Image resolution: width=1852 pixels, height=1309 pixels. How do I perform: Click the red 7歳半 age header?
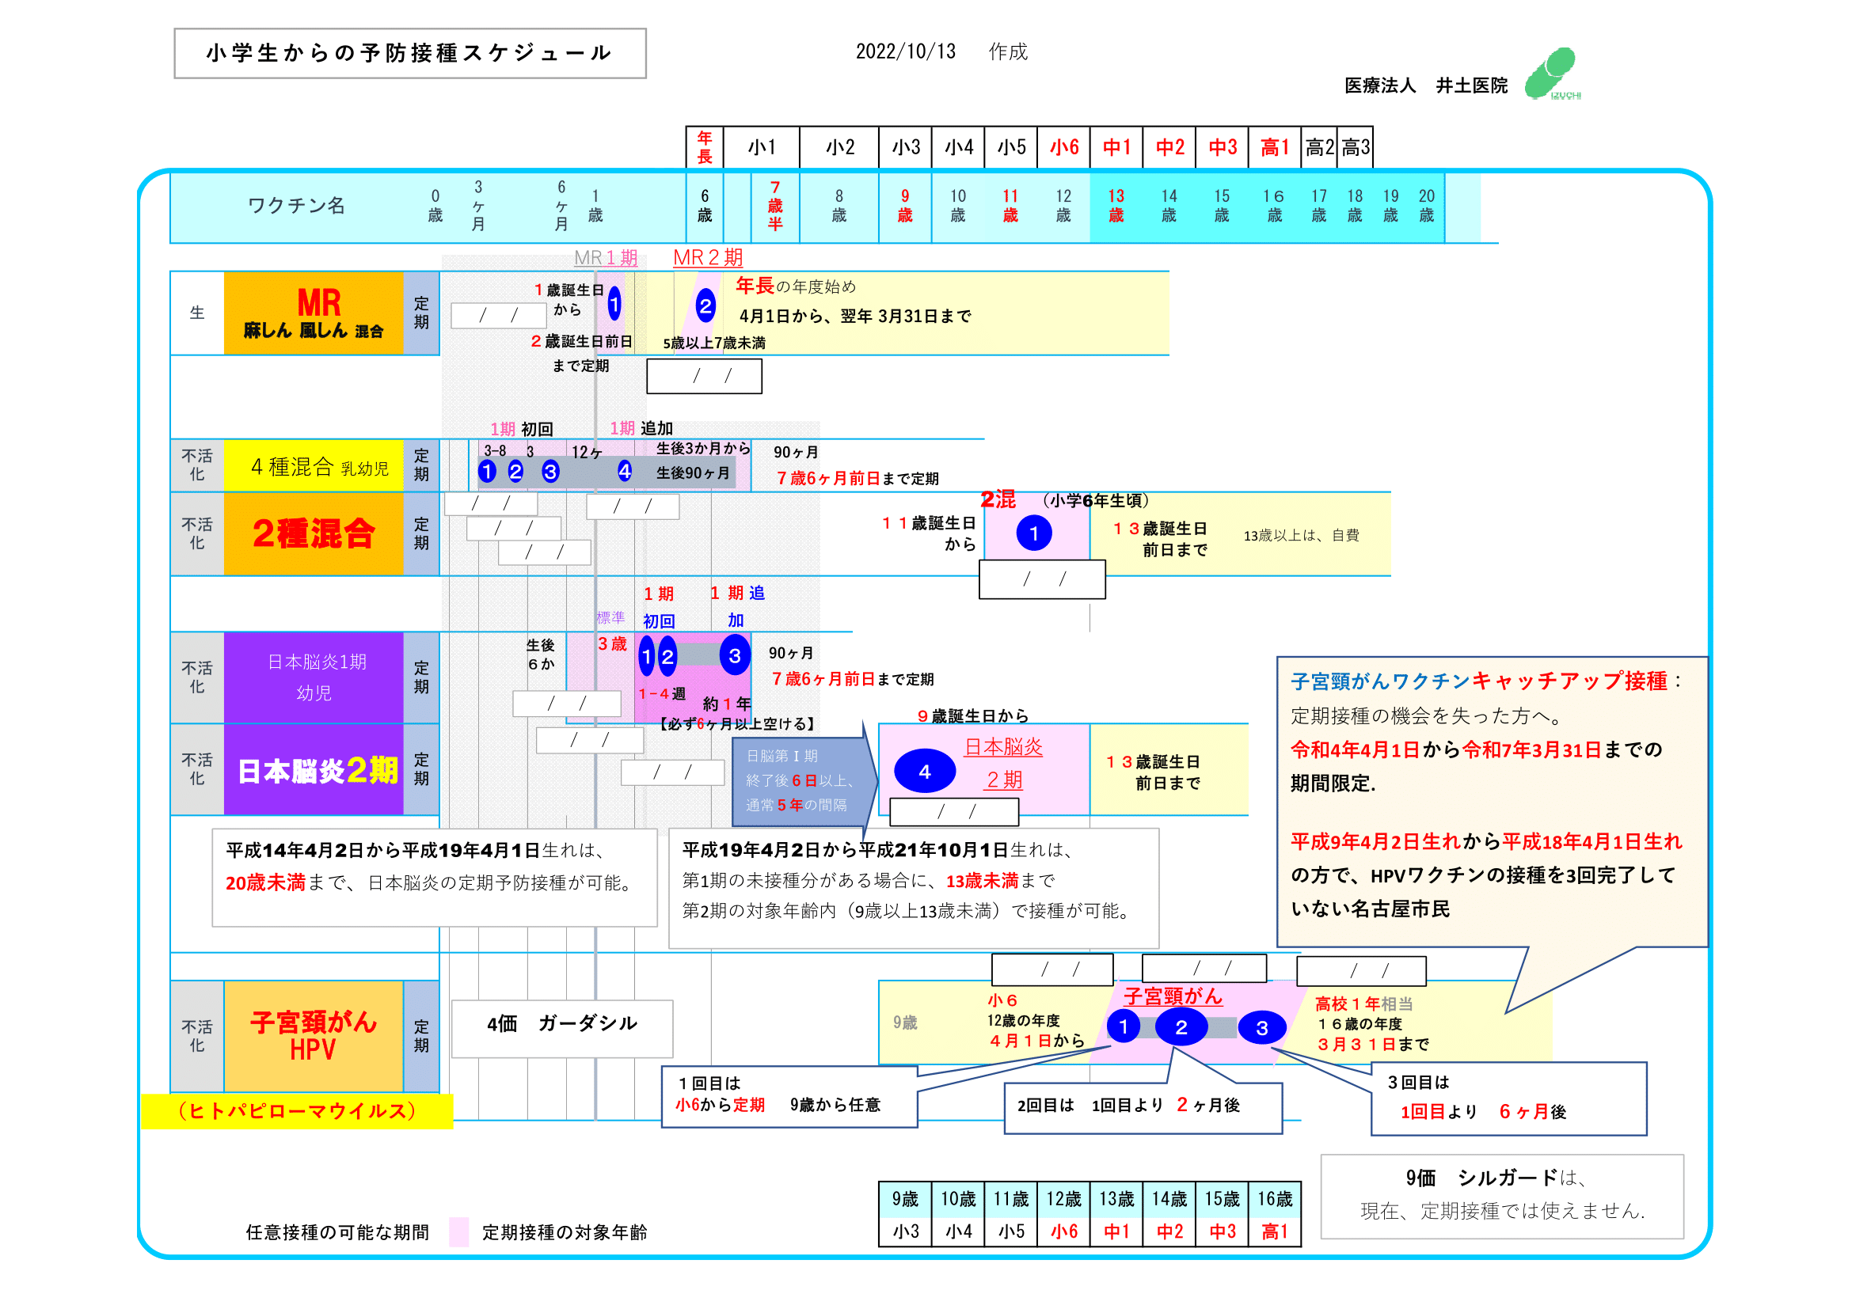click(x=775, y=206)
